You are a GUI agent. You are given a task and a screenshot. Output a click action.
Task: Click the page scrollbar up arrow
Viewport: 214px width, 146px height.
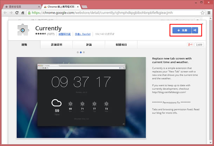point(210,18)
